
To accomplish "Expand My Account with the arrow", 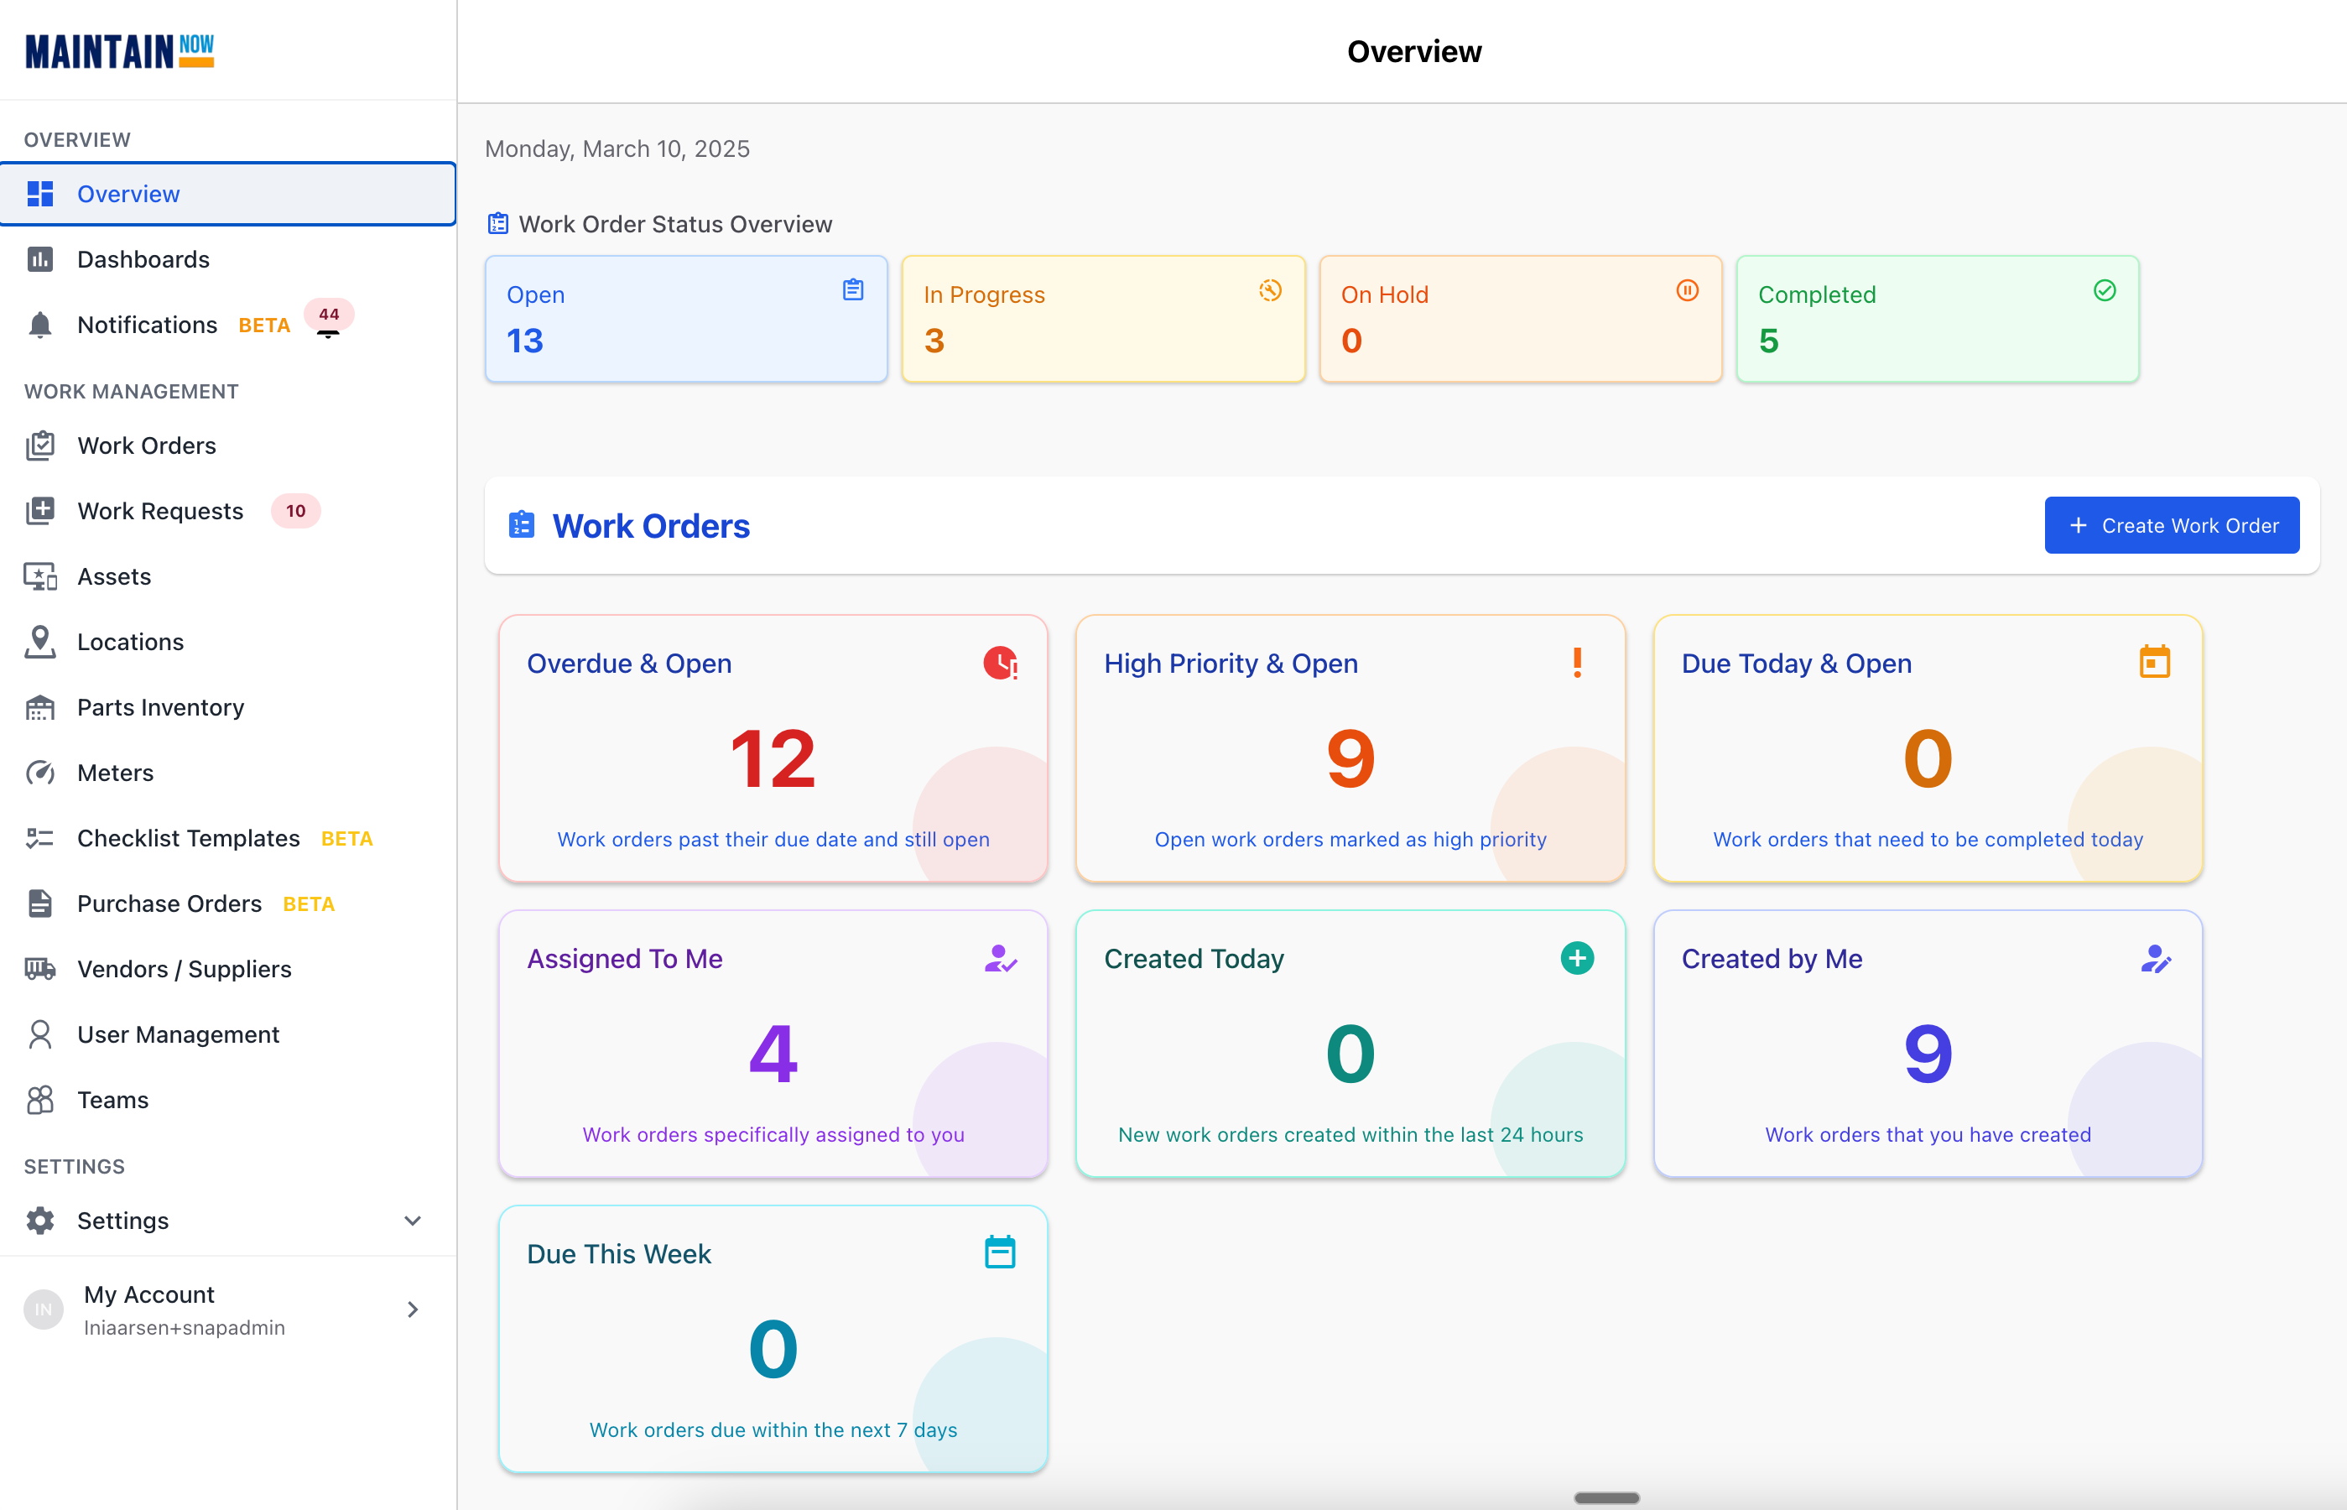I will pos(413,1310).
